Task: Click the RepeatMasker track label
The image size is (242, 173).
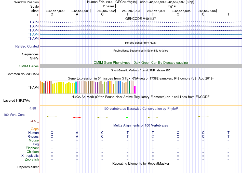Action: click(28, 167)
